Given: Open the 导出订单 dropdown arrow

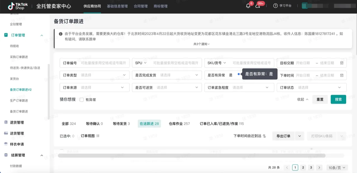Looking at the screenshot, I should point(299,136).
